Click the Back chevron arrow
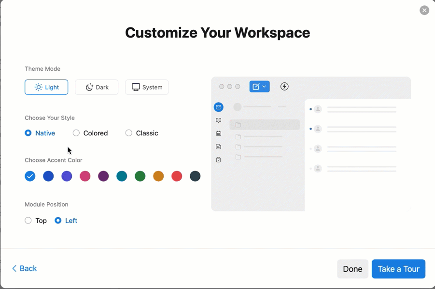This screenshot has width=435, height=289. point(14,268)
